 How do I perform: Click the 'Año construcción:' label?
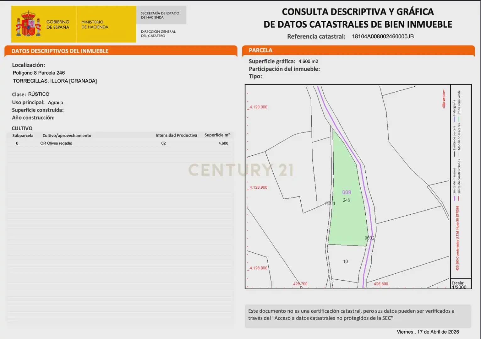tap(33, 118)
